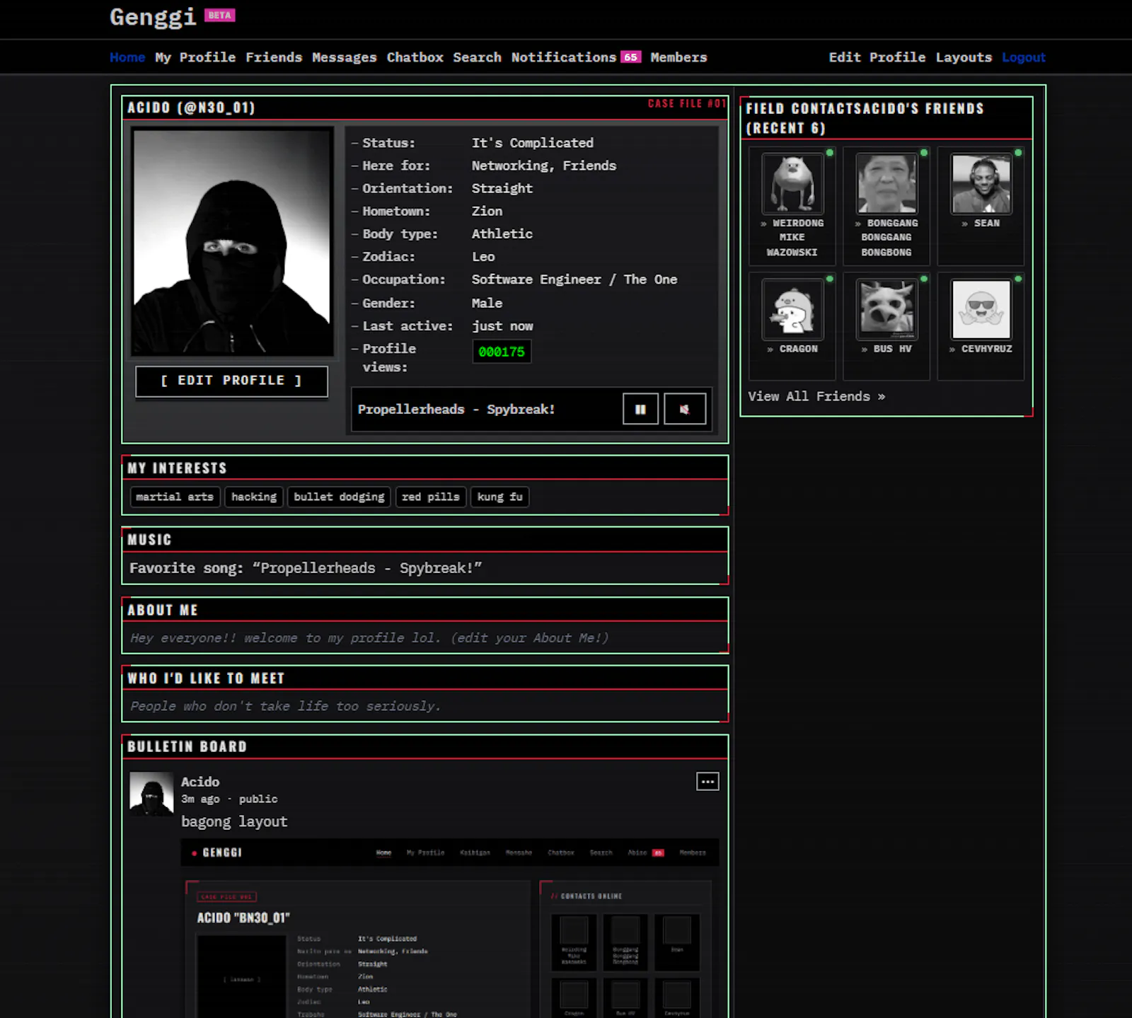Open Cevhyruz's friend avatar

(x=981, y=309)
